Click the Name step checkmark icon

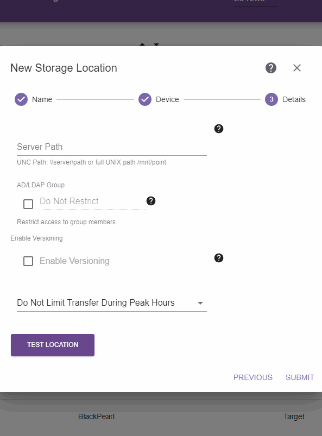point(21,99)
